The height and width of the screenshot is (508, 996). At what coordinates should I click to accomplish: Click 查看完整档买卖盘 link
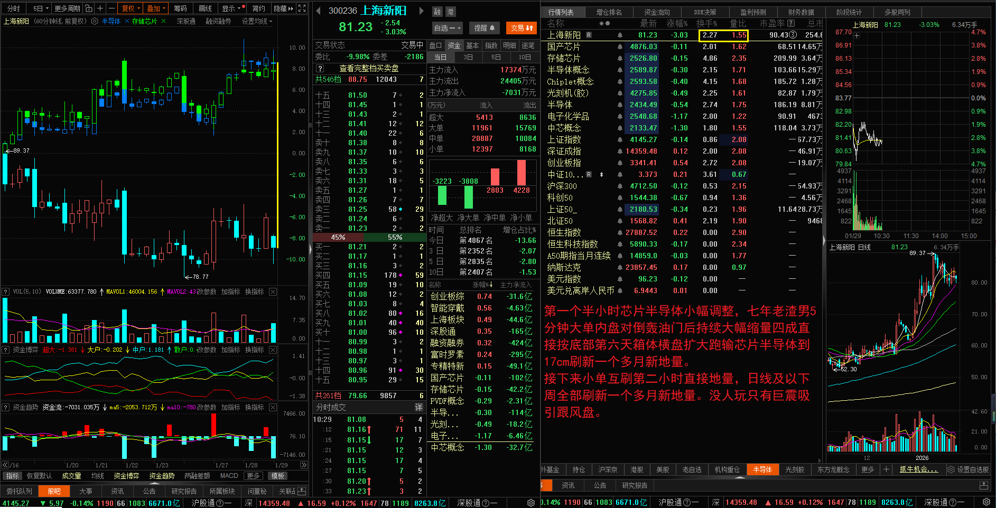(369, 68)
